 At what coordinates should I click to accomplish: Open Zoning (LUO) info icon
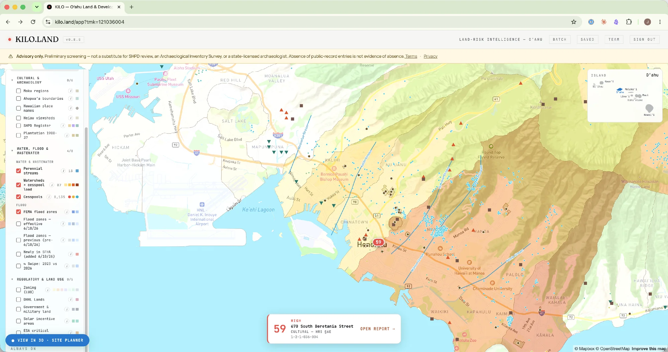[x=48, y=290]
